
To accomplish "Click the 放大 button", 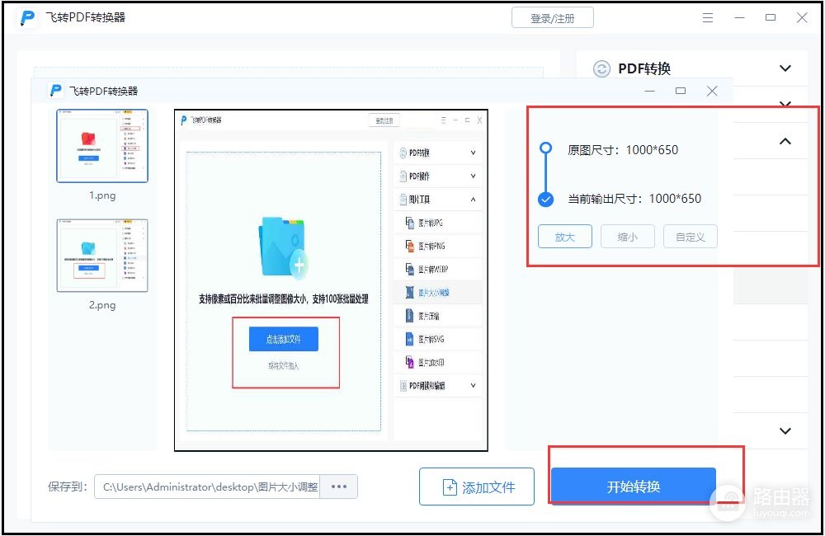I will coord(564,237).
